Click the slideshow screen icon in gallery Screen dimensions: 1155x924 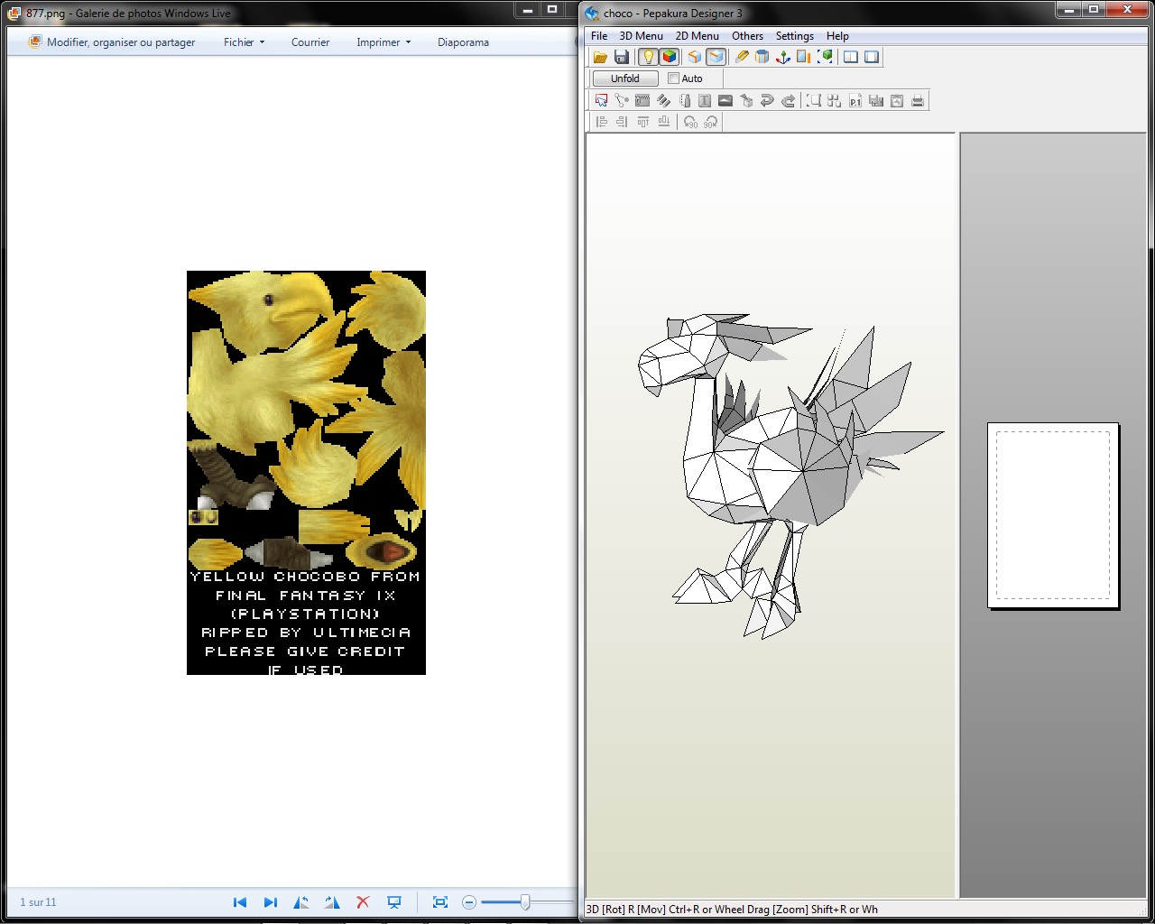tap(394, 902)
